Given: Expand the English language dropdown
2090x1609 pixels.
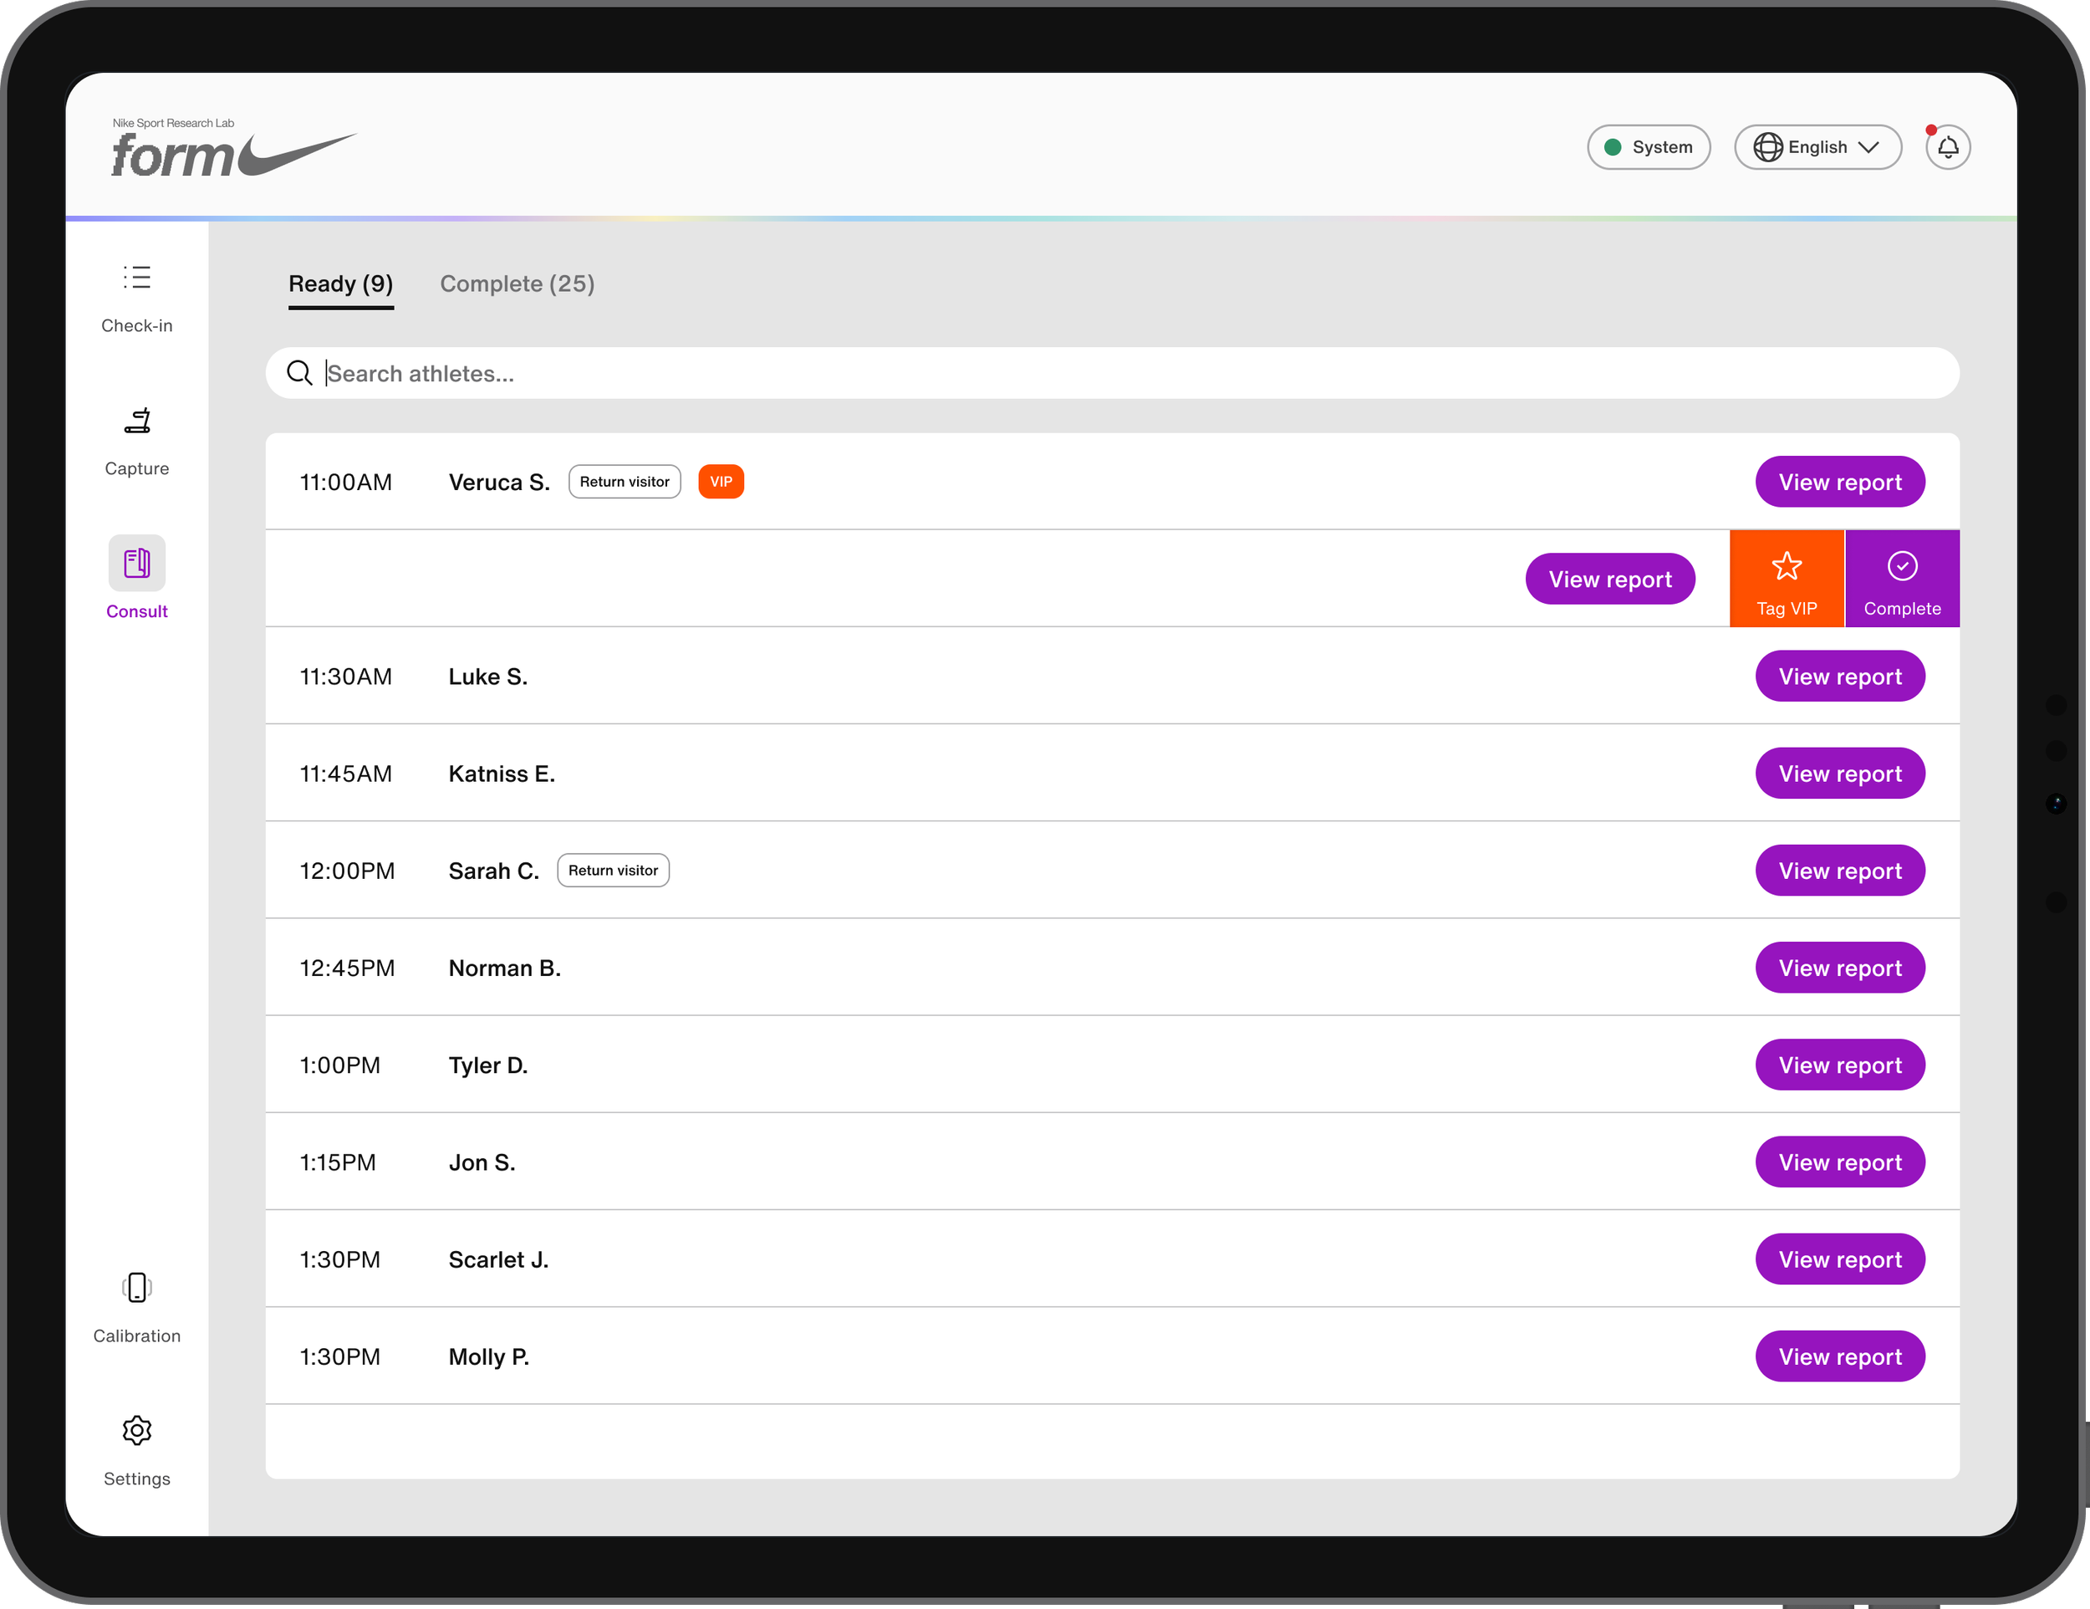Looking at the screenshot, I should (1818, 147).
